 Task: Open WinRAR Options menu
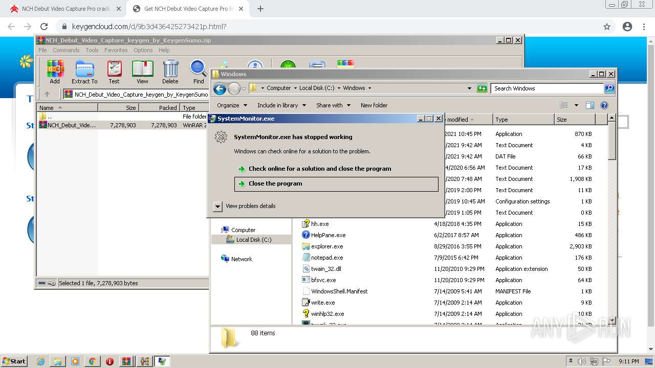(143, 50)
